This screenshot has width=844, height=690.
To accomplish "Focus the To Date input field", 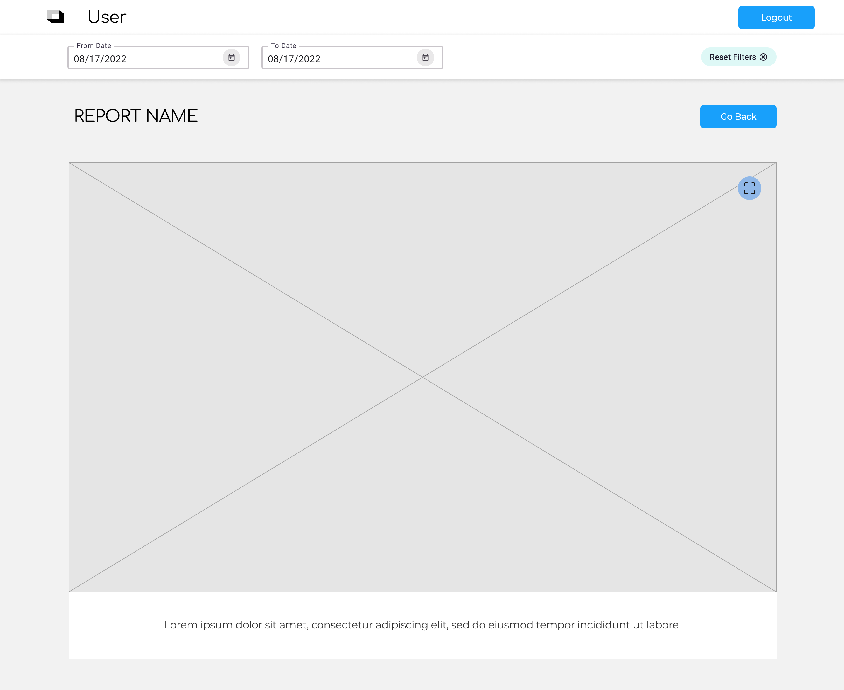I will coord(352,58).
